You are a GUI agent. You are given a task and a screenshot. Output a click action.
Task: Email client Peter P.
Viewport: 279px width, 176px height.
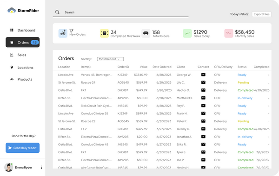[203, 121]
